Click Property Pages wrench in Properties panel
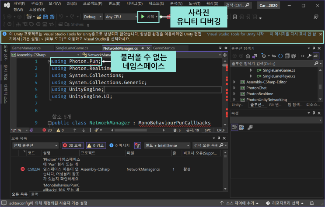Screen dimensions: 325x207 click(250, 128)
